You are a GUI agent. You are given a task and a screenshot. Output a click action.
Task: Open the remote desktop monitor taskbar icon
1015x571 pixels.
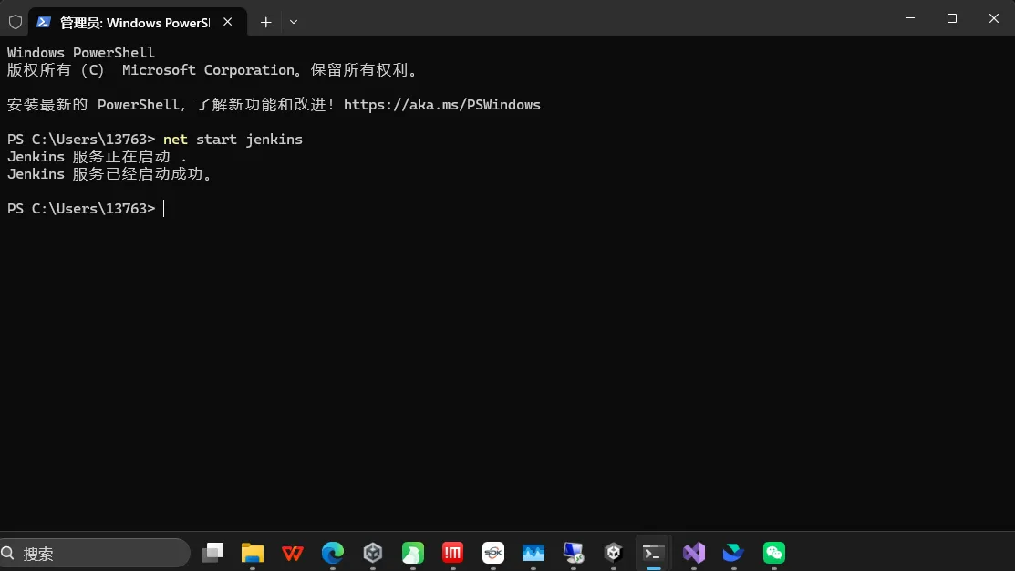point(574,553)
